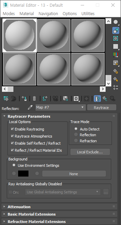Expand the Basic Material Extensions rollout
Viewport: 121px width, 225px height.
(x=4, y=214)
